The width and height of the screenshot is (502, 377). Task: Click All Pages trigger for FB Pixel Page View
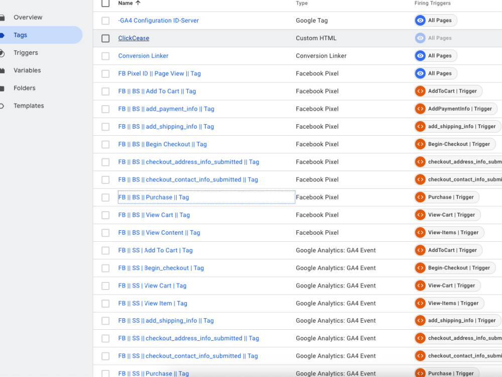pyautogui.click(x=435, y=73)
